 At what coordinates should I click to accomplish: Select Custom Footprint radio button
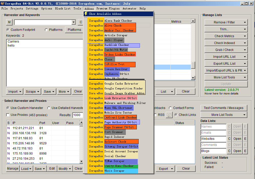tap(8, 30)
